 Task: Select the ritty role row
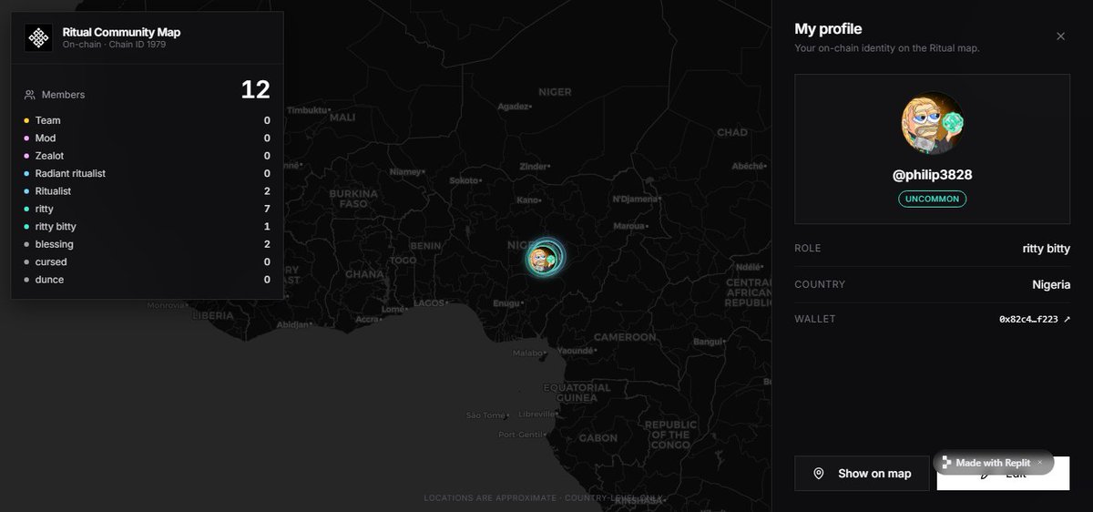point(148,209)
